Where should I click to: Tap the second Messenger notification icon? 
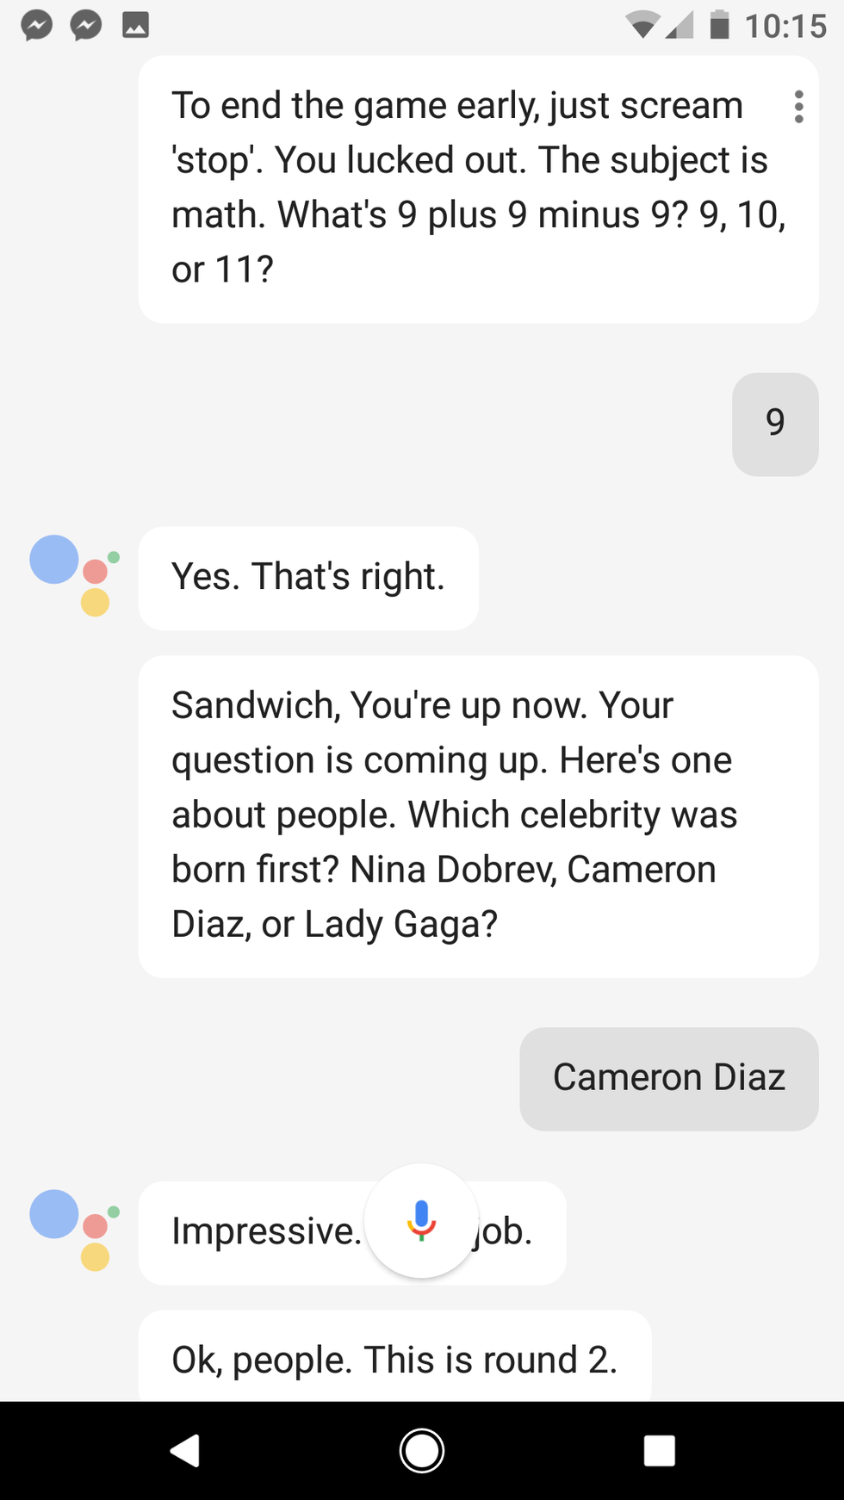point(86,26)
